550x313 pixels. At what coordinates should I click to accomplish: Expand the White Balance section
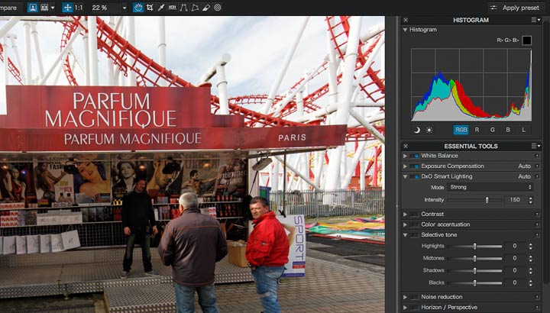[x=405, y=156]
